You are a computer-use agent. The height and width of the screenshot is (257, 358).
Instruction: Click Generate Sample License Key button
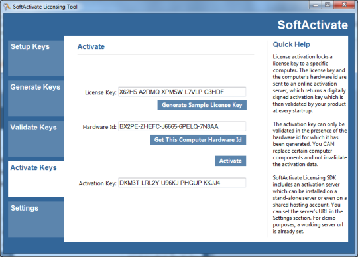(x=202, y=105)
